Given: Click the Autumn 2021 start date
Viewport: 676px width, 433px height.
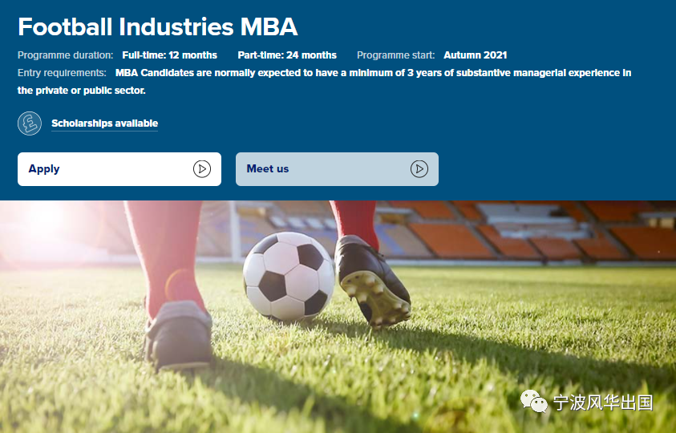Looking at the screenshot, I should [475, 55].
